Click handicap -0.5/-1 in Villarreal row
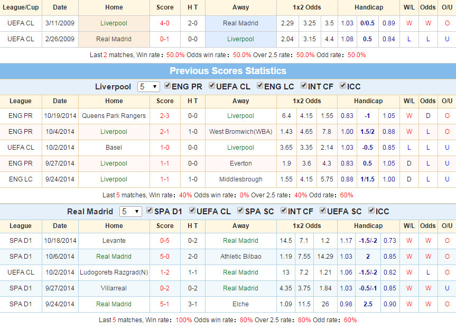The width and height of the screenshot is (456, 328). click(x=368, y=288)
